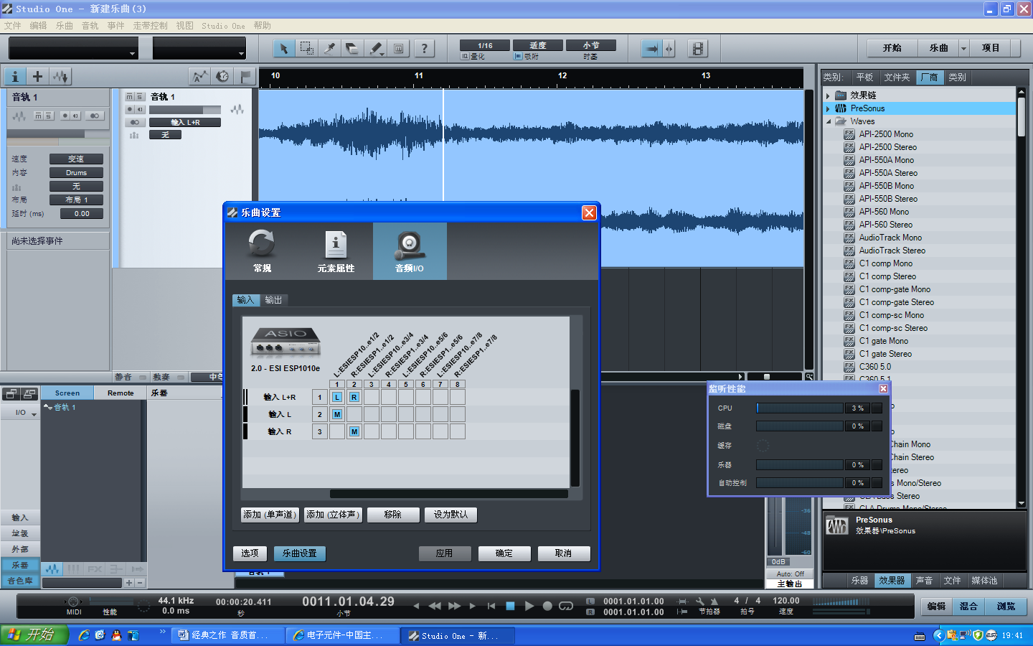Arm record on 音轨 1 track header

130,109
